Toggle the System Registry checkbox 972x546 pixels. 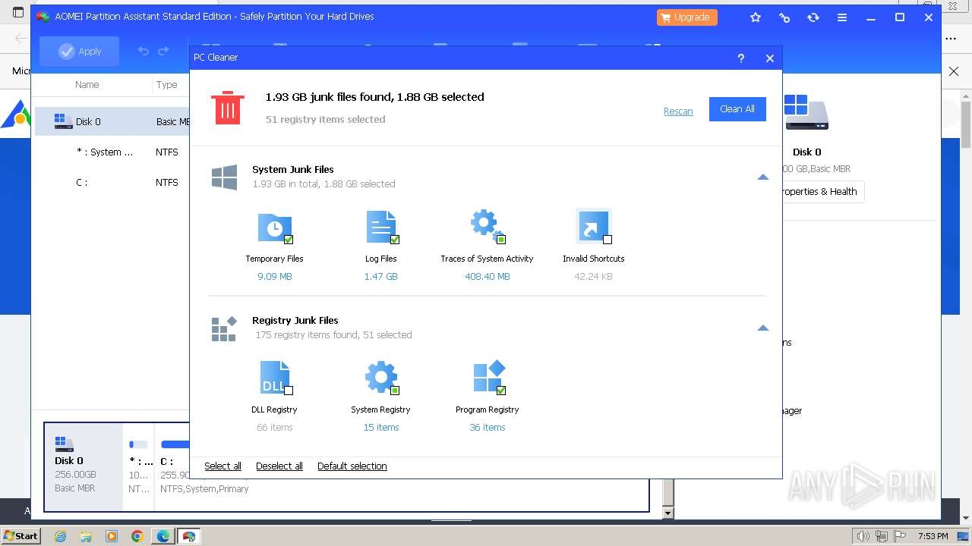coord(395,391)
